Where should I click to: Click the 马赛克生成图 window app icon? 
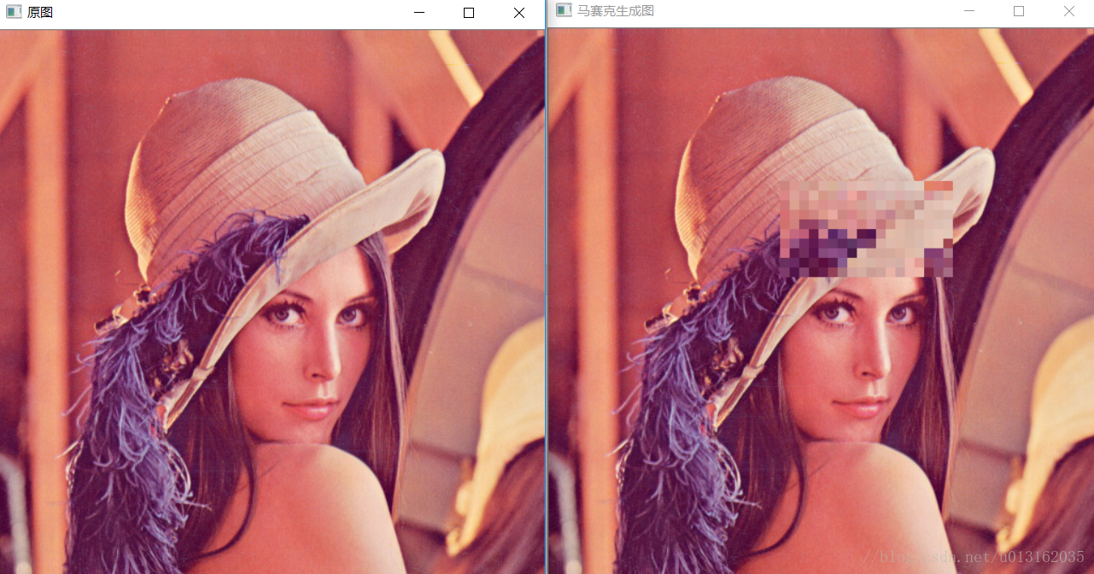point(564,10)
